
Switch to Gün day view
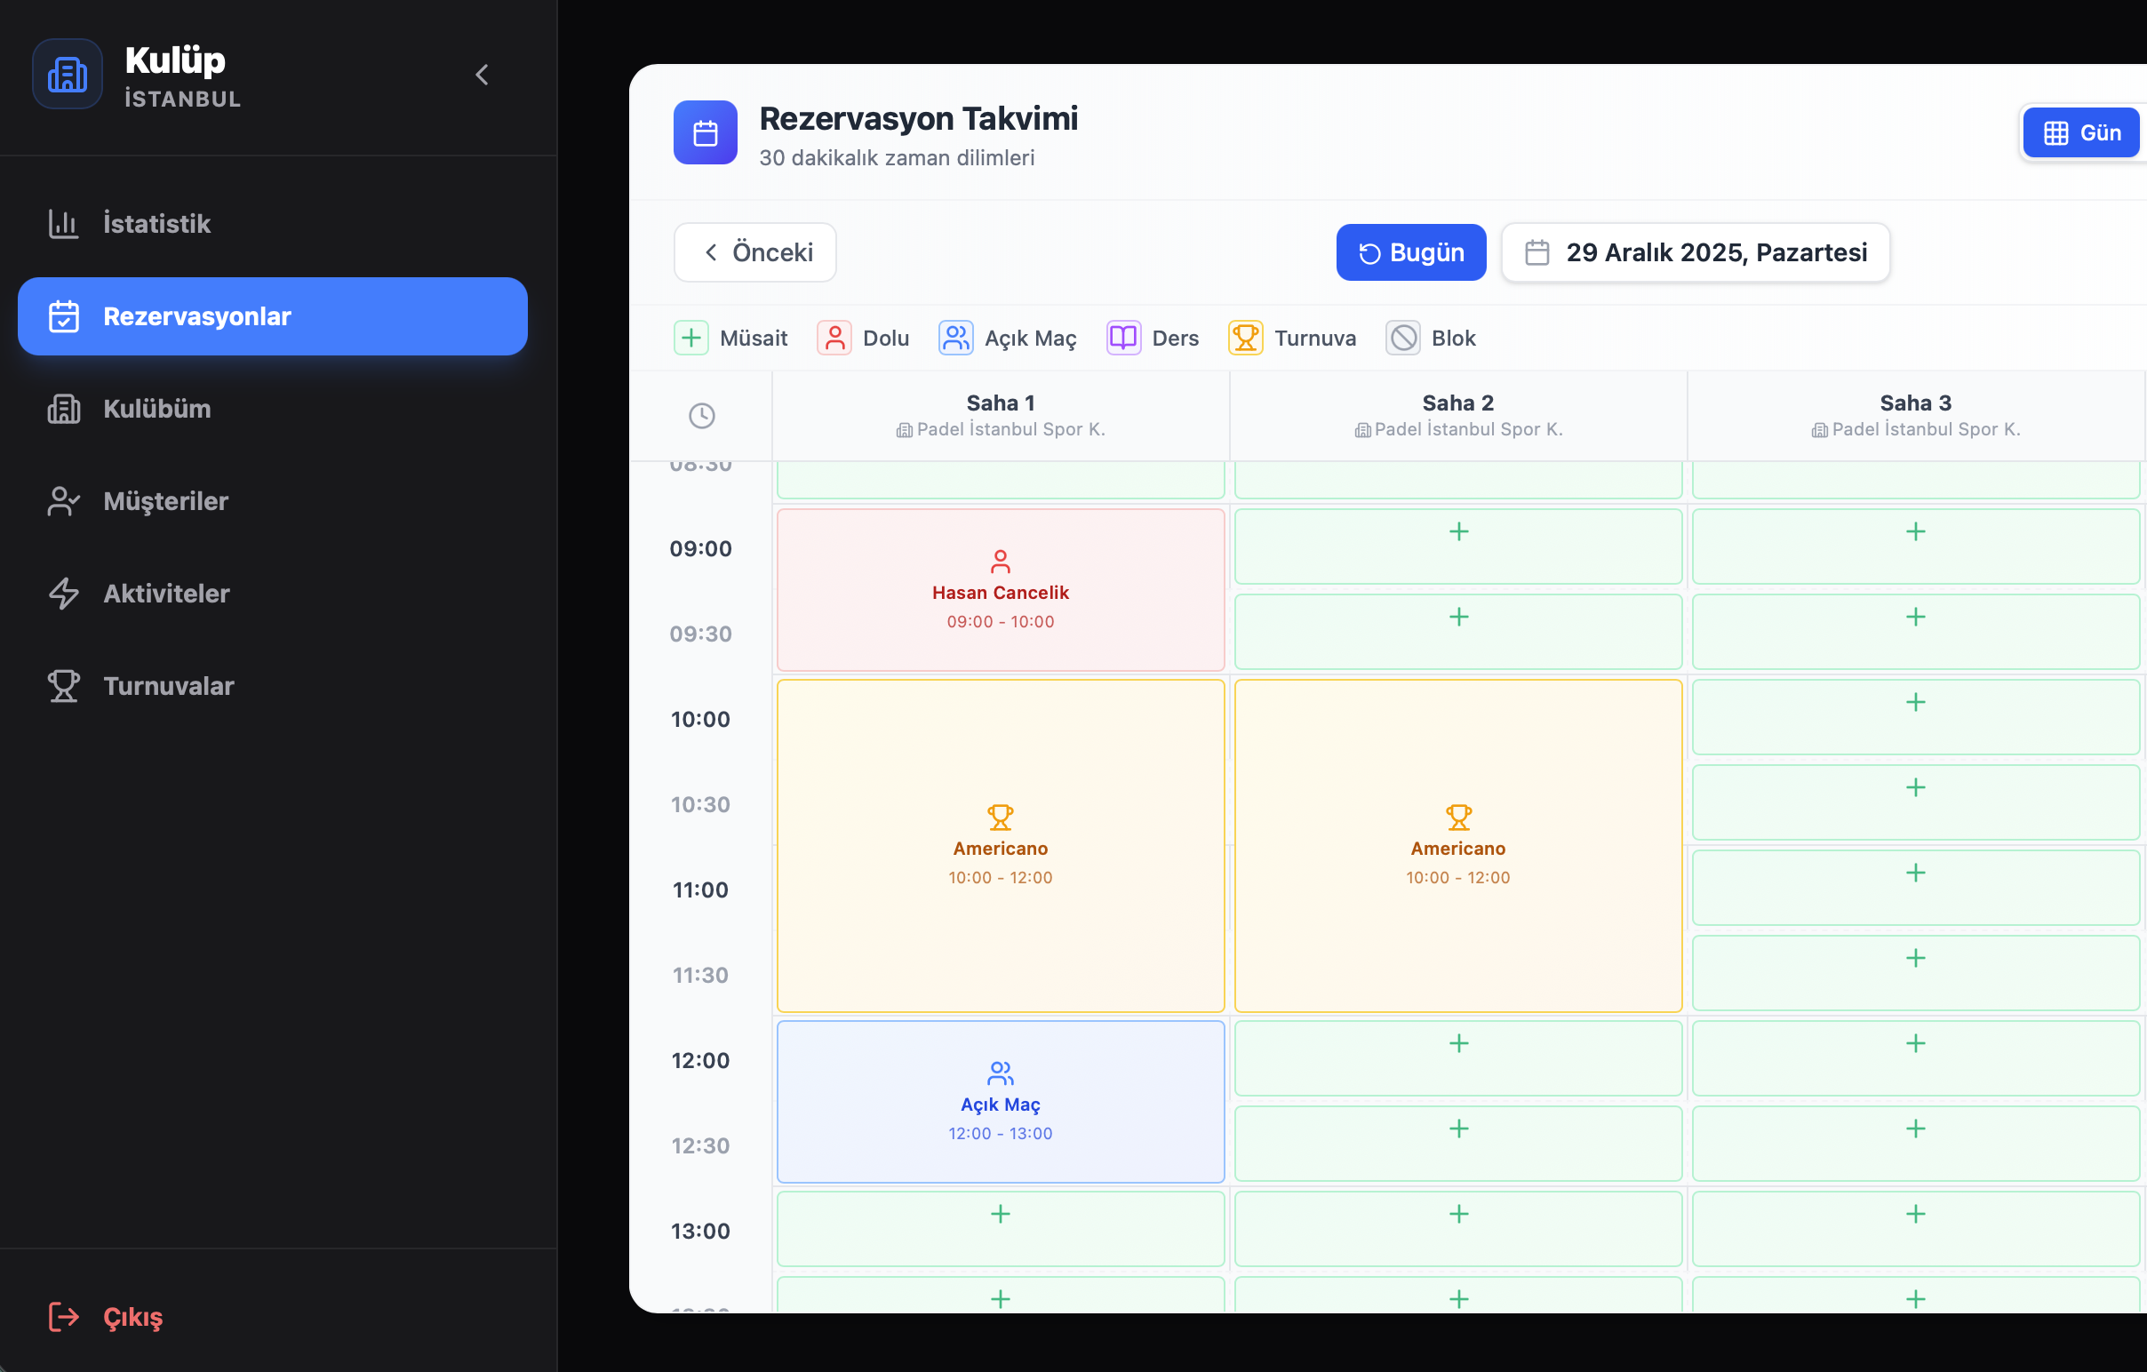[x=2080, y=132]
